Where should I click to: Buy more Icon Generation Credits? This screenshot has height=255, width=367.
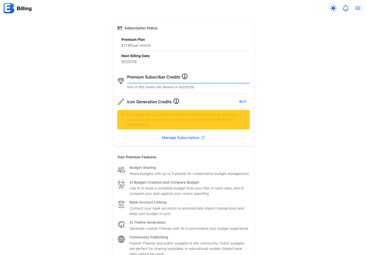(243, 101)
